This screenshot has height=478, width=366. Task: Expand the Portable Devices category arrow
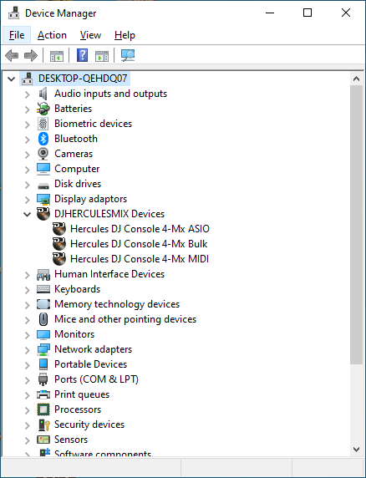[x=28, y=365]
